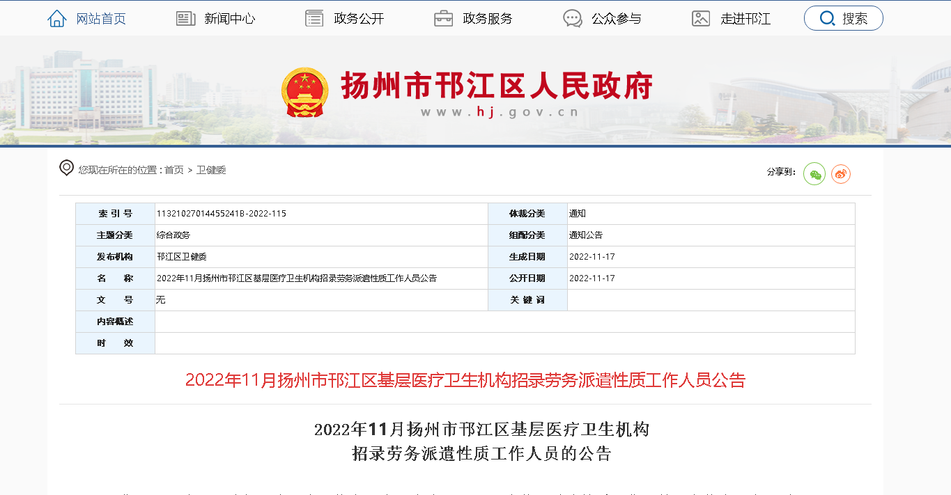Open the 政务服务 menu item
Viewport: 951px width, 495px height.
click(488, 19)
